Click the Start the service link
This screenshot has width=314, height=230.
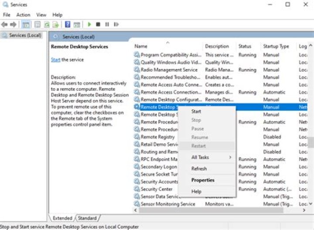tap(55, 60)
